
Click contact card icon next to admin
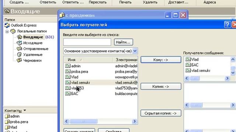[x=68, y=66]
